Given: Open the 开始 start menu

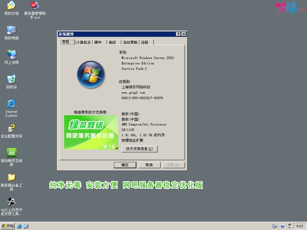Looking at the screenshot, I should coord(7,226).
